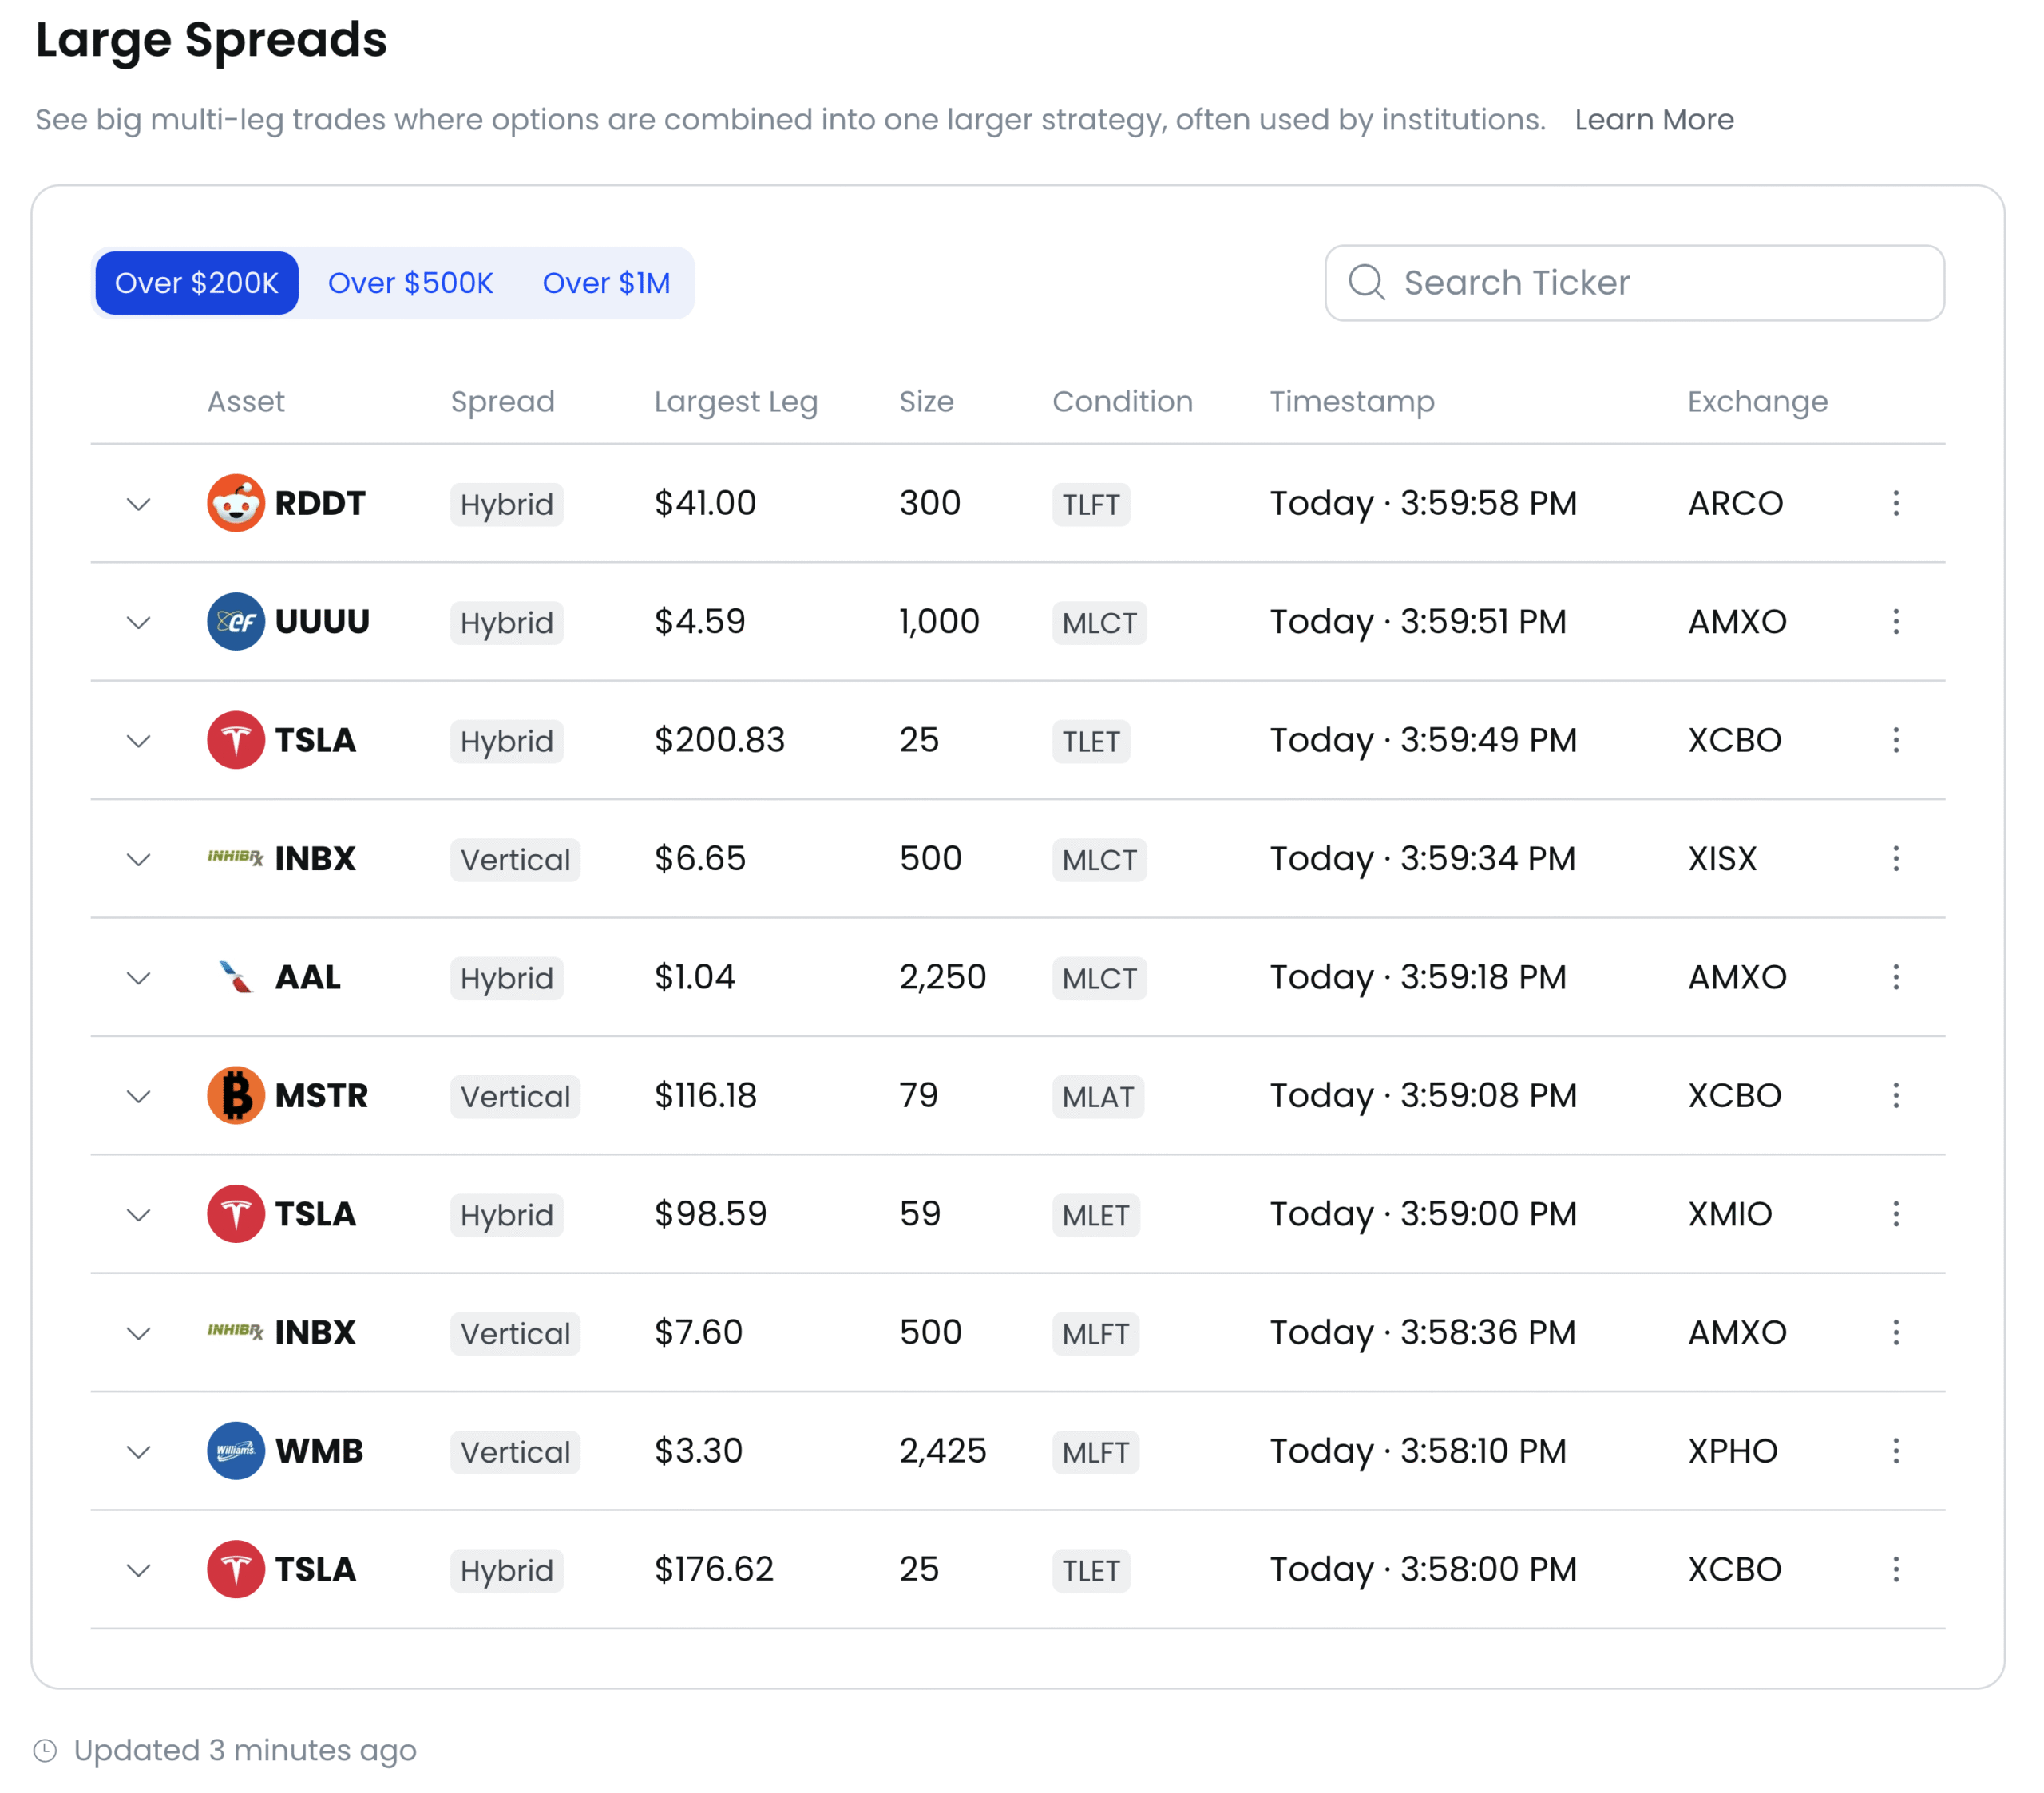Image resolution: width=2044 pixels, height=1793 pixels.
Task: Switch filter to Over $1M
Action: click(606, 283)
